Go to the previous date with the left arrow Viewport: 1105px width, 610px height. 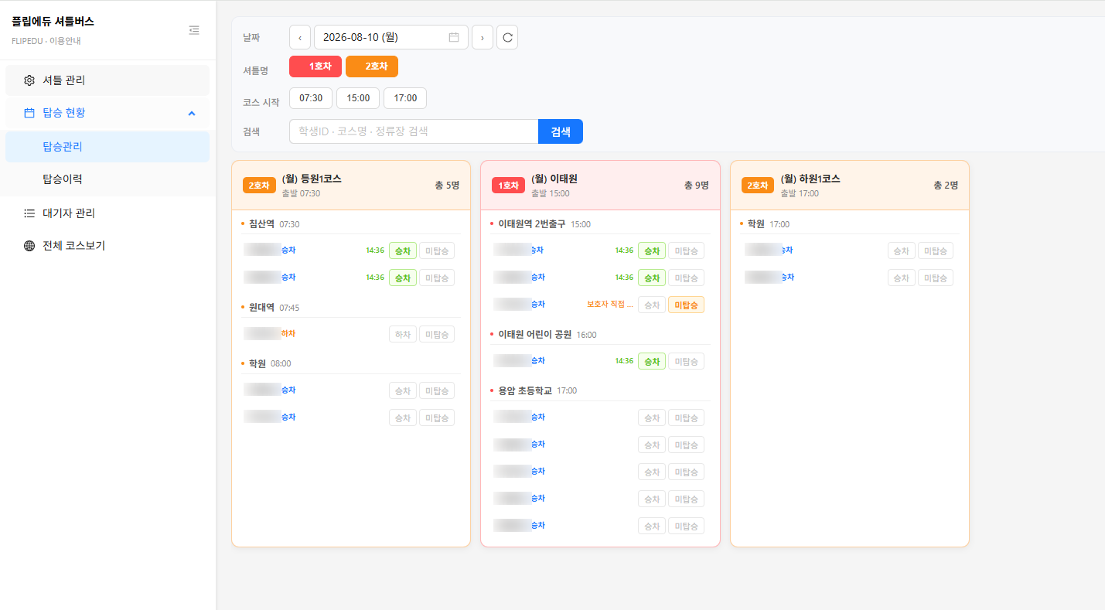[300, 37]
